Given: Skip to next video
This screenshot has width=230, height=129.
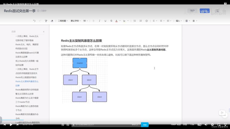Looking at the screenshot, I should [17, 125].
